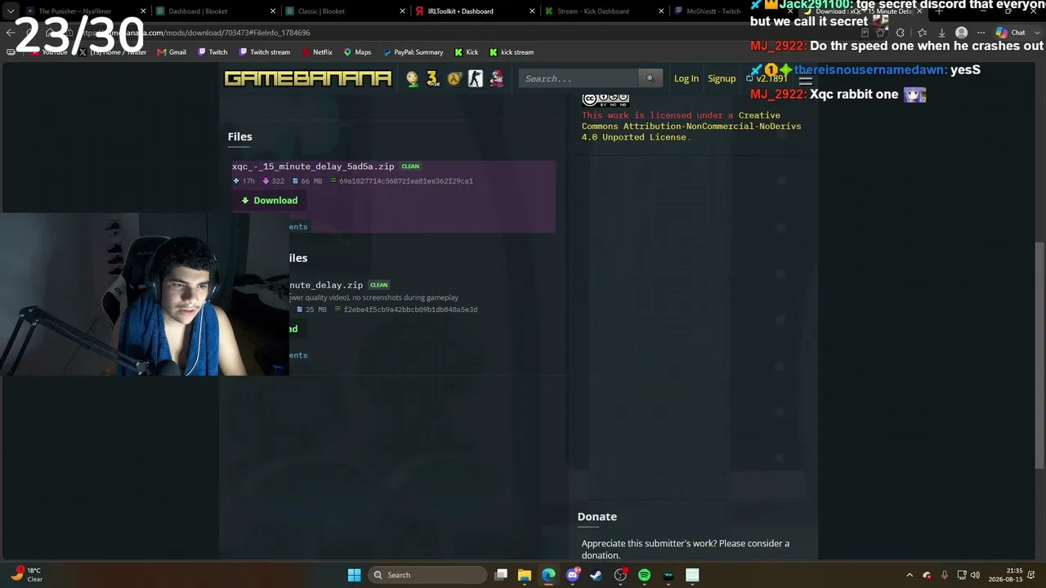Show hidden system tray icons
1046x588 pixels.
[910, 575]
